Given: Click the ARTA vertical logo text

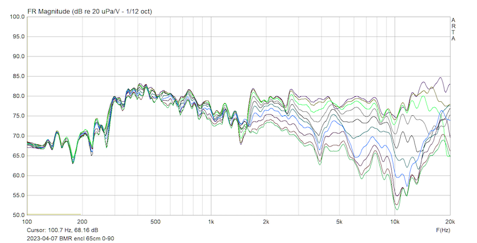Looking at the screenshot, I should point(453,29).
